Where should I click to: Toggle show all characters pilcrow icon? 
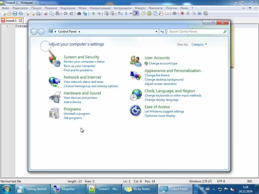(x=126, y=14)
